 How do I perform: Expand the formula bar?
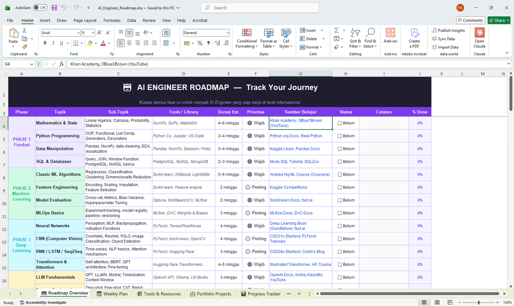(508, 64)
